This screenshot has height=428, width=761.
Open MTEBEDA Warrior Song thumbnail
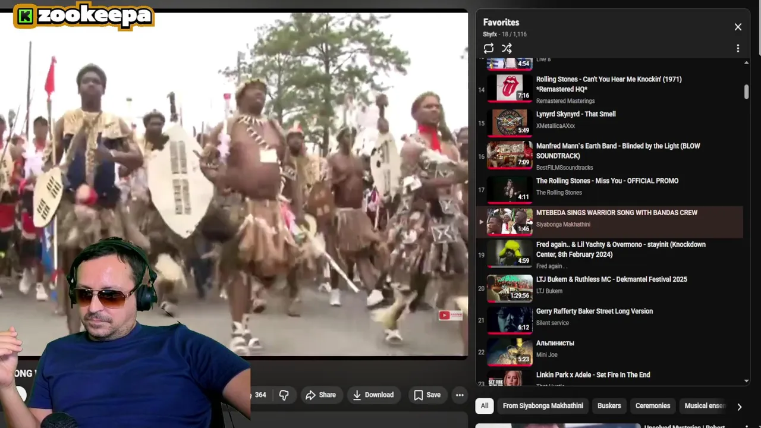[x=510, y=222]
